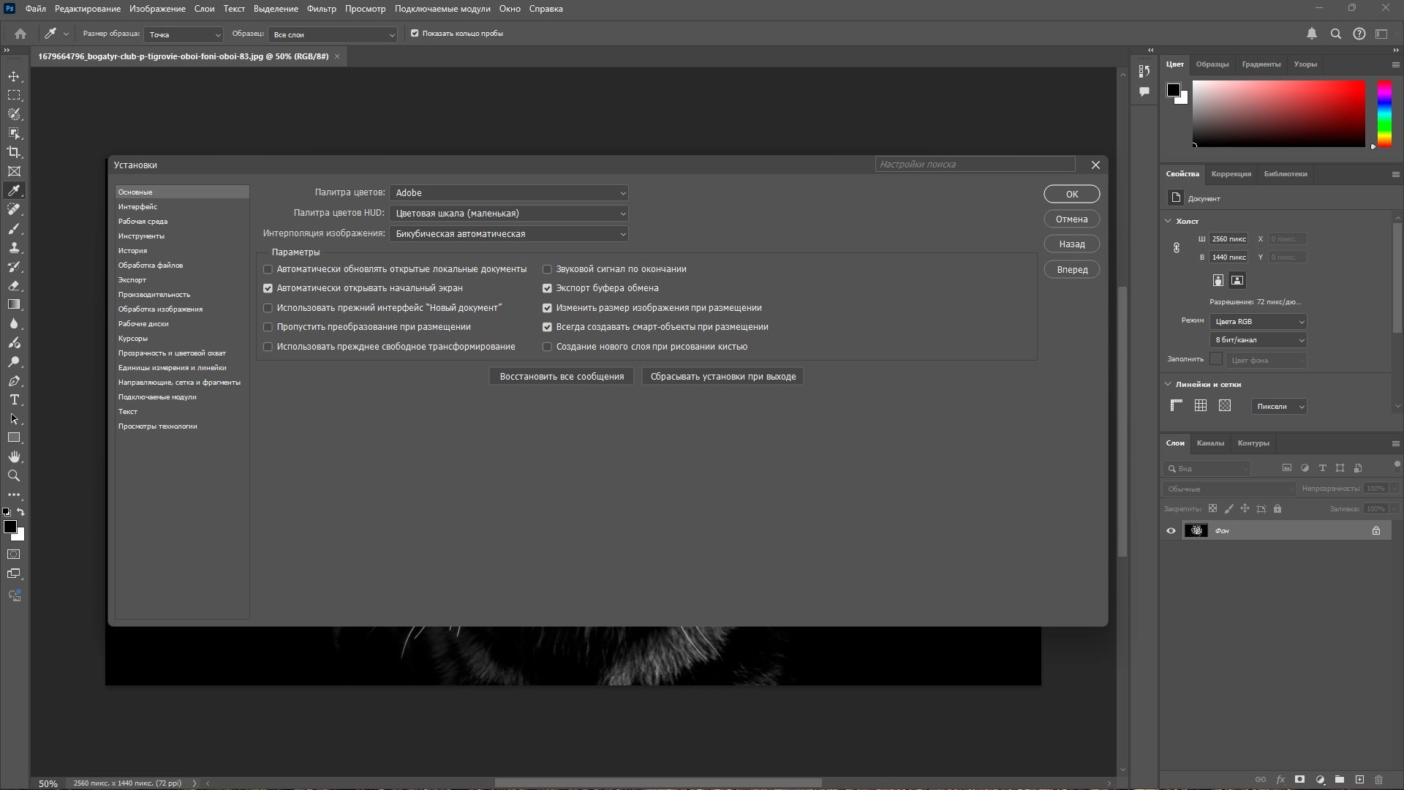Hide the Фон layer with eye icon

[1171, 530]
